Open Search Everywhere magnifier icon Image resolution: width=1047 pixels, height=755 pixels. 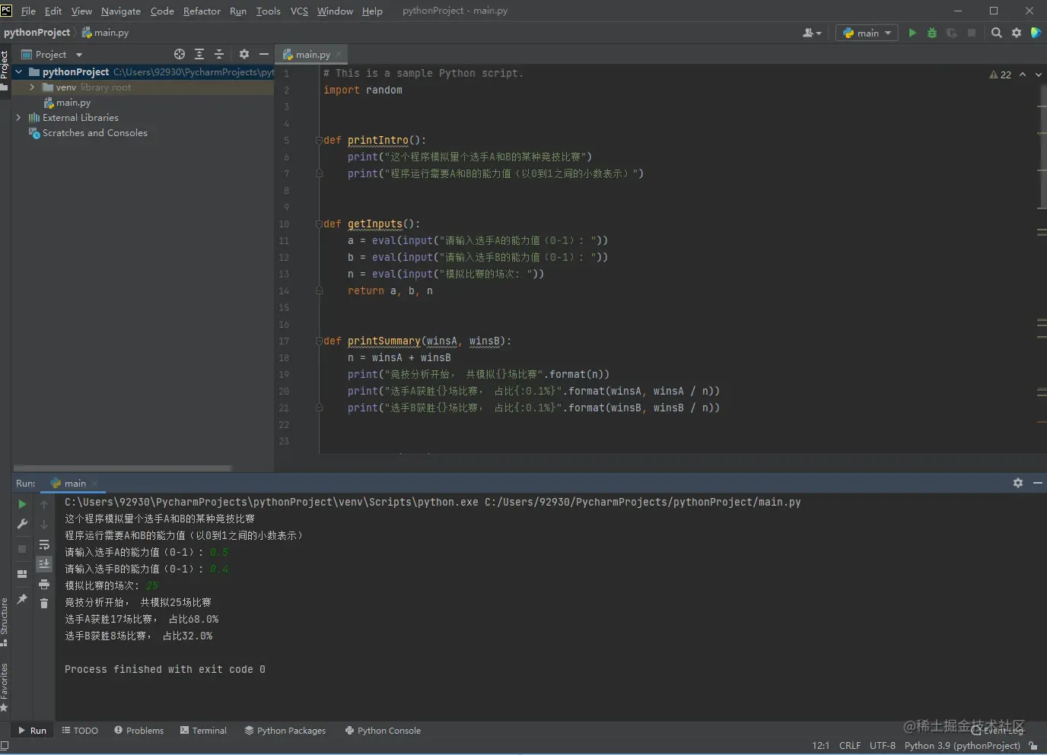pyautogui.click(x=997, y=33)
